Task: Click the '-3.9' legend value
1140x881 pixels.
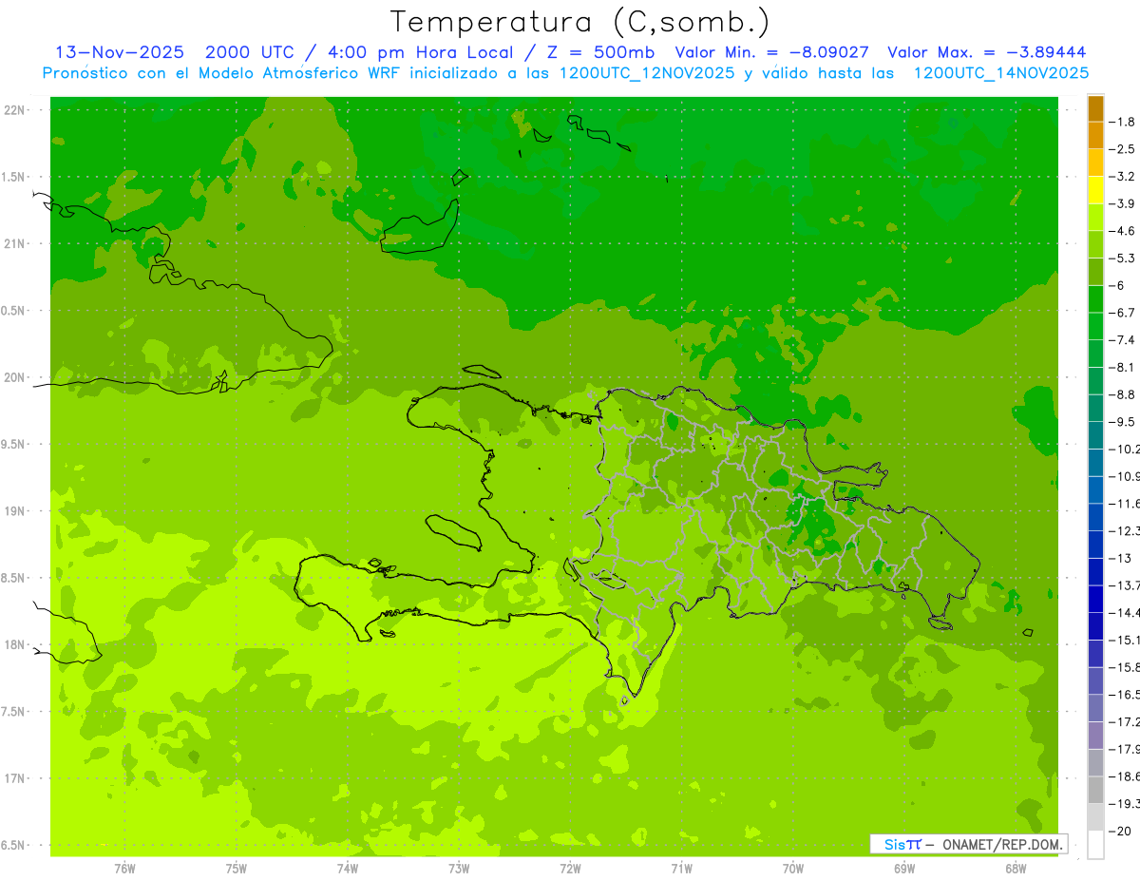Action: pos(1123,203)
